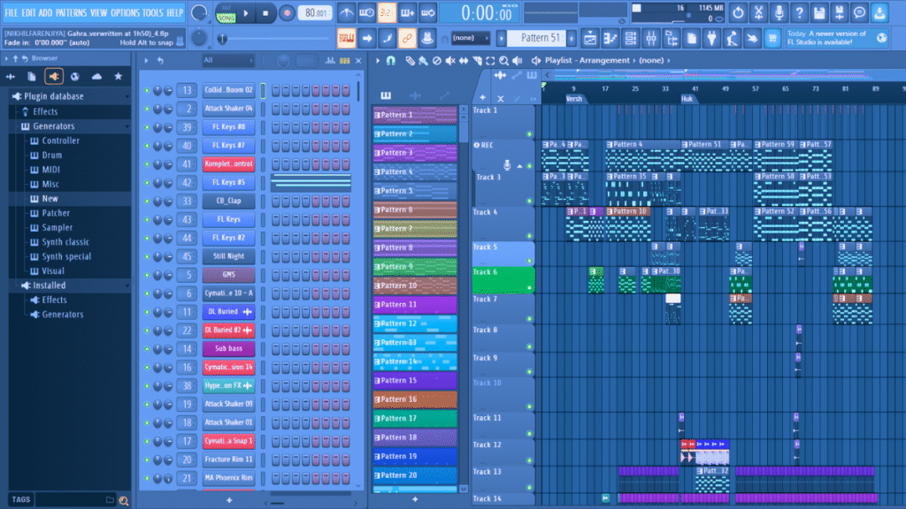Open the help question mark icon
The image size is (906, 509).
[799, 12]
